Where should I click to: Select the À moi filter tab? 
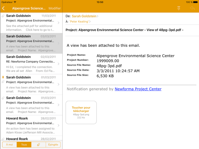coord(9,145)
